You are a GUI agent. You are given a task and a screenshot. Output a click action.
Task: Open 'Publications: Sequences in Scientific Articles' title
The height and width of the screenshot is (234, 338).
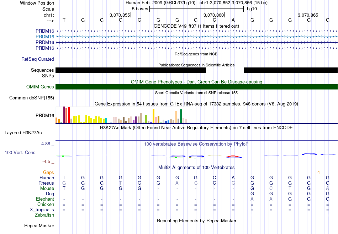tap(196, 65)
